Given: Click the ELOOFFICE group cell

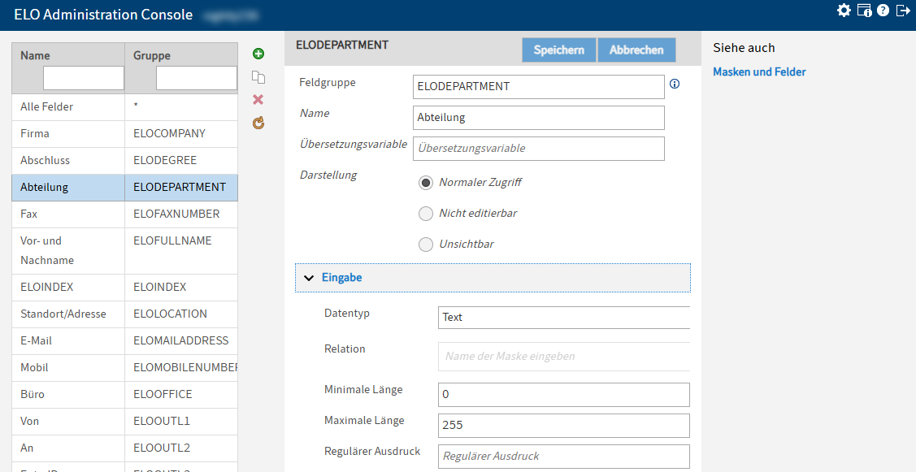Looking at the screenshot, I should tap(181, 395).
